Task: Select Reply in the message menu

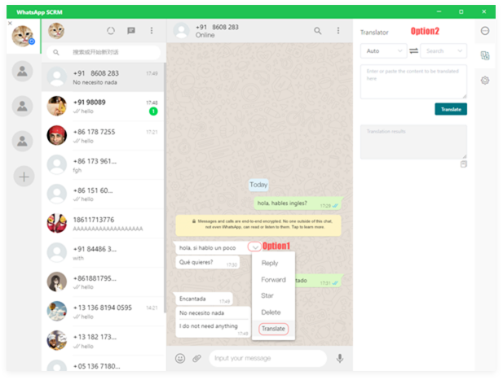Action: (x=270, y=263)
